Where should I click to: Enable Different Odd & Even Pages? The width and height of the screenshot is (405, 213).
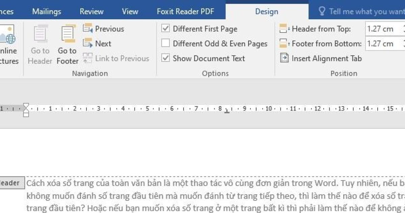165,43
